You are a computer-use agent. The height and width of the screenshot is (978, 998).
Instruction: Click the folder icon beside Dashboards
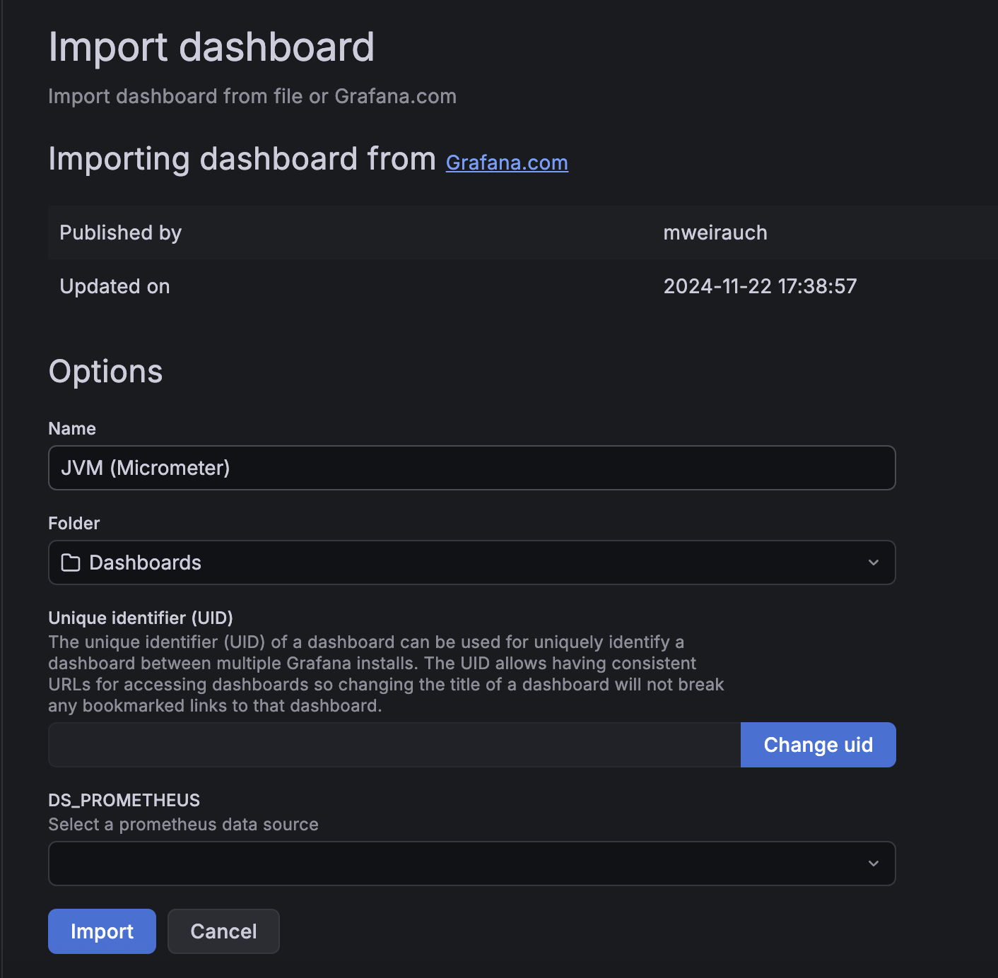click(71, 562)
